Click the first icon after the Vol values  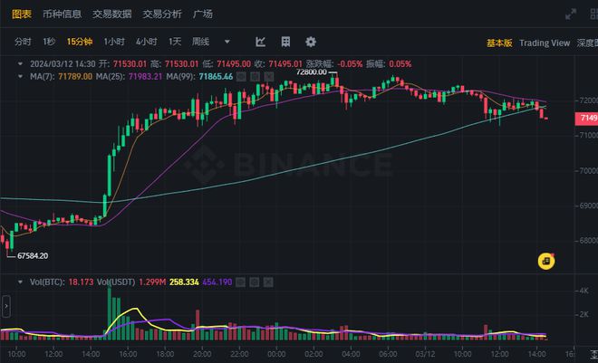pos(242,282)
